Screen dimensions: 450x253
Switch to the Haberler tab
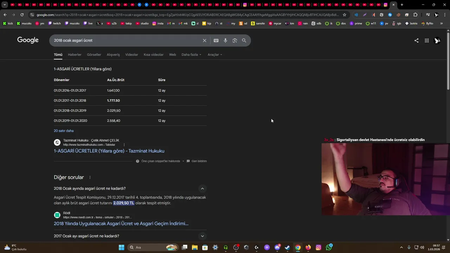point(75,54)
